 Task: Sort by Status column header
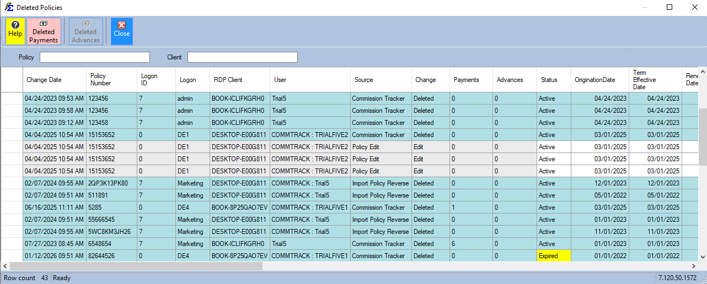click(554, 80)
